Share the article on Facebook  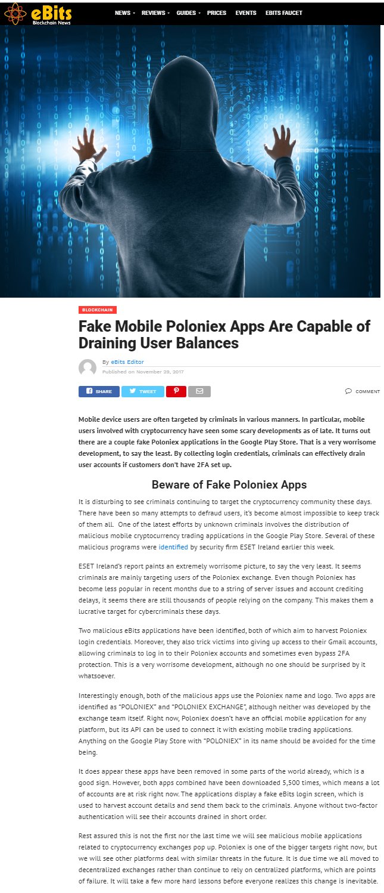99,391
